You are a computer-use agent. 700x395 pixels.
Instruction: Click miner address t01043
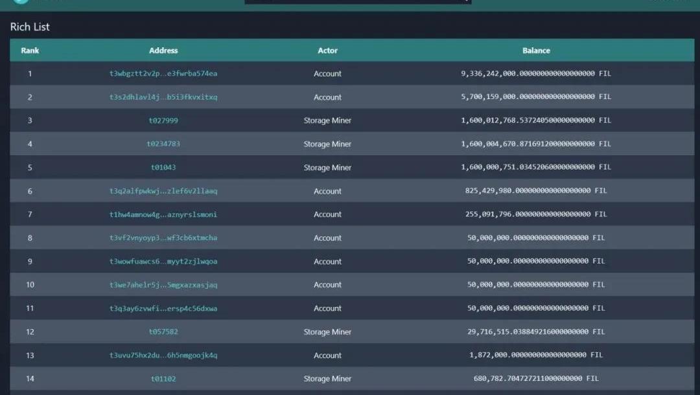click(163, 168)
